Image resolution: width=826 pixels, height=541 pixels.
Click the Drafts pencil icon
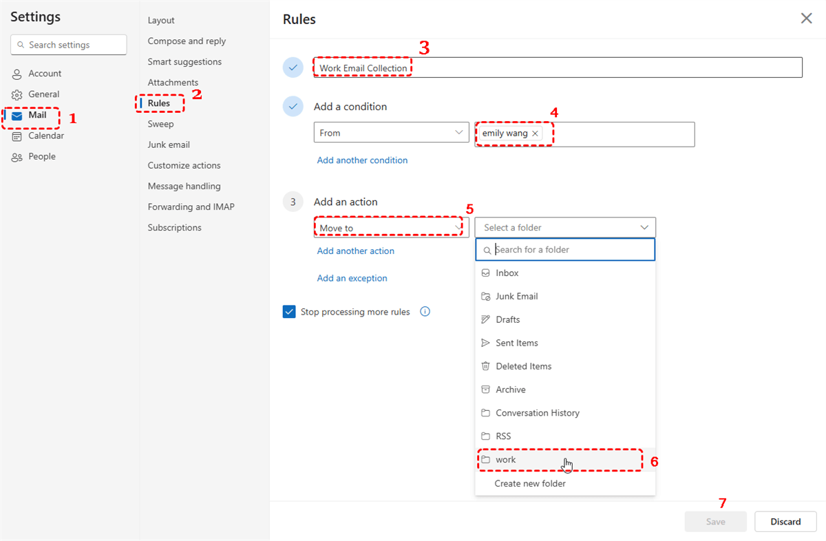click(x=485, y=319)
